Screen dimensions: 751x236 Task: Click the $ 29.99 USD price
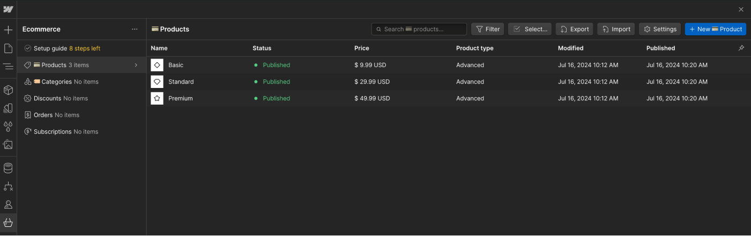coord(372,82)
